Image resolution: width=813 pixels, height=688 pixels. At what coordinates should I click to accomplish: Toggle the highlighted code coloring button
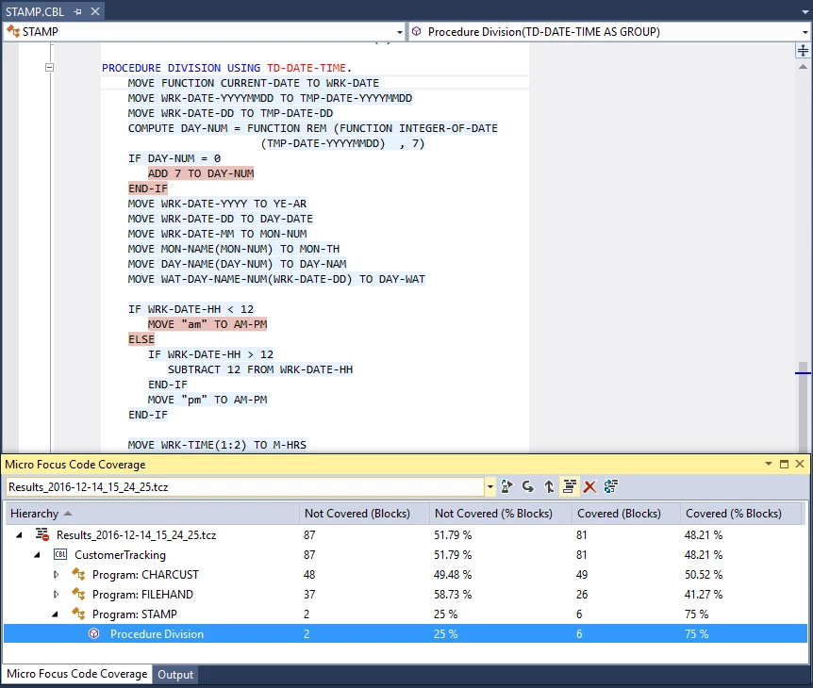570,486
